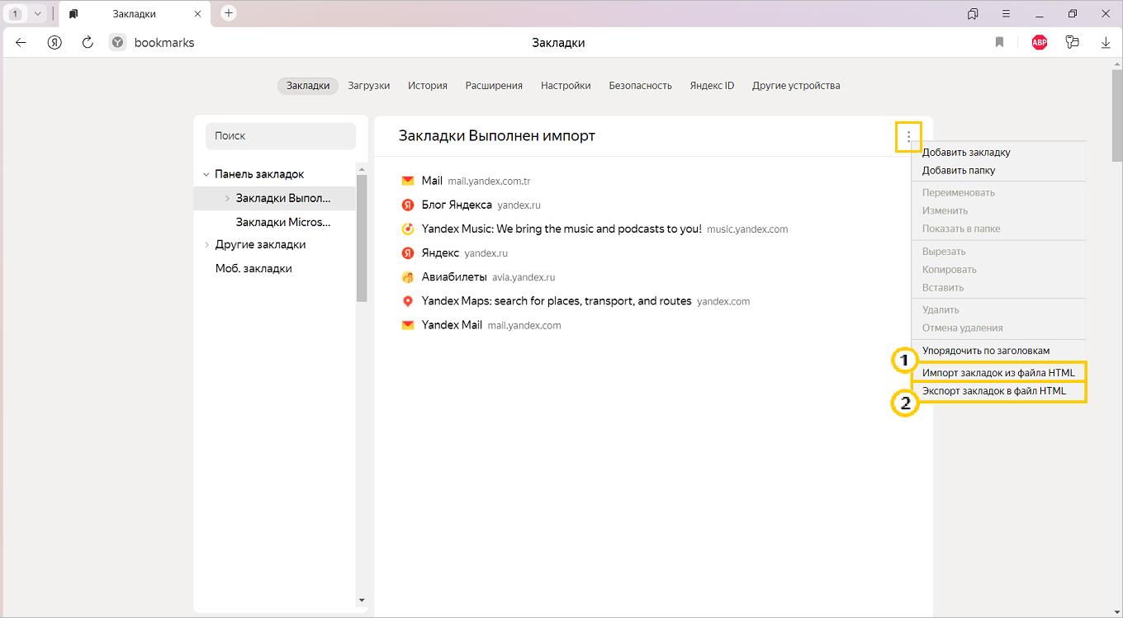The image size is (1123, 618).
Task: Open the browser hamburger menu icon
Action: click(x=1006, y=13)
